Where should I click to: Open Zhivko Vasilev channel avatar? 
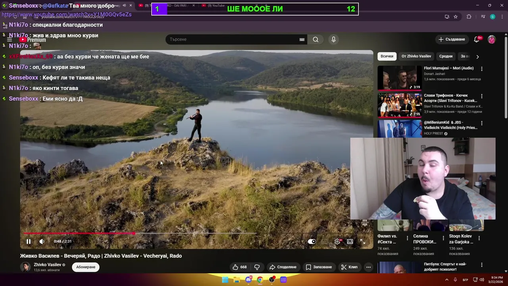click(25, 267)
